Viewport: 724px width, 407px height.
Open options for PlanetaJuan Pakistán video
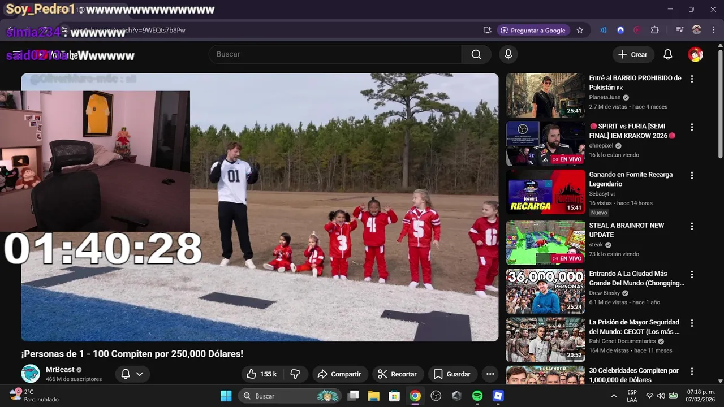click(692, 79)
